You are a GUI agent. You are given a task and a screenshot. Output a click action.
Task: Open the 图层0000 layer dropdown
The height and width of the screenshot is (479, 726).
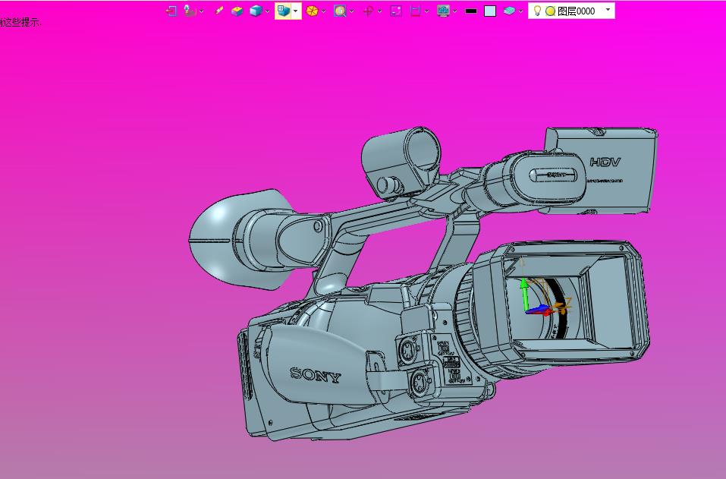point(608,10)
